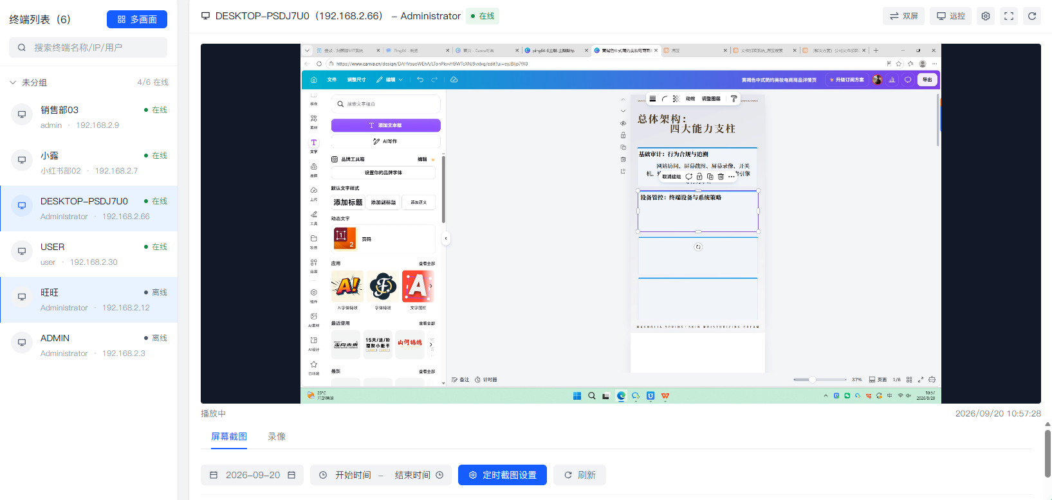1052x500 pixels.
Task: Open the 上传 uploads sidebar icon in Canva
Action: [313, 193]
